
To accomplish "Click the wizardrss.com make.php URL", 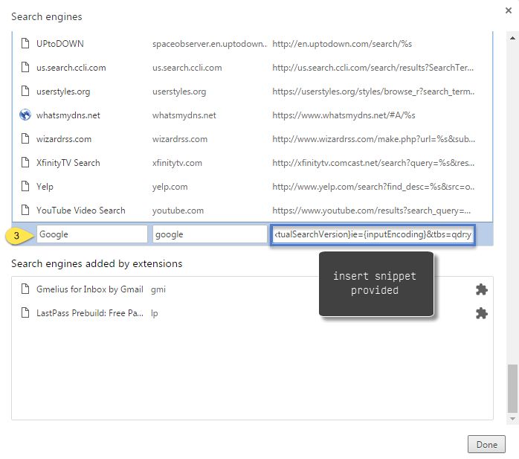I will click(374, 139).
